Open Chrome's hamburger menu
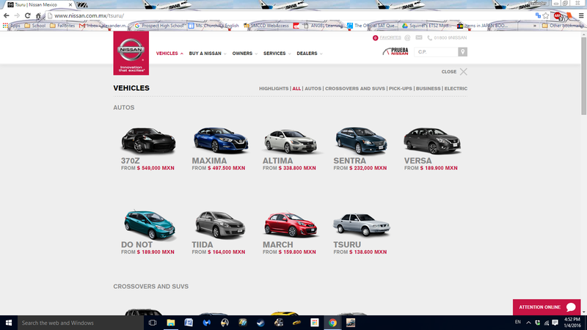The width and height of the screenshot is (587, 330). coord(581,15)
